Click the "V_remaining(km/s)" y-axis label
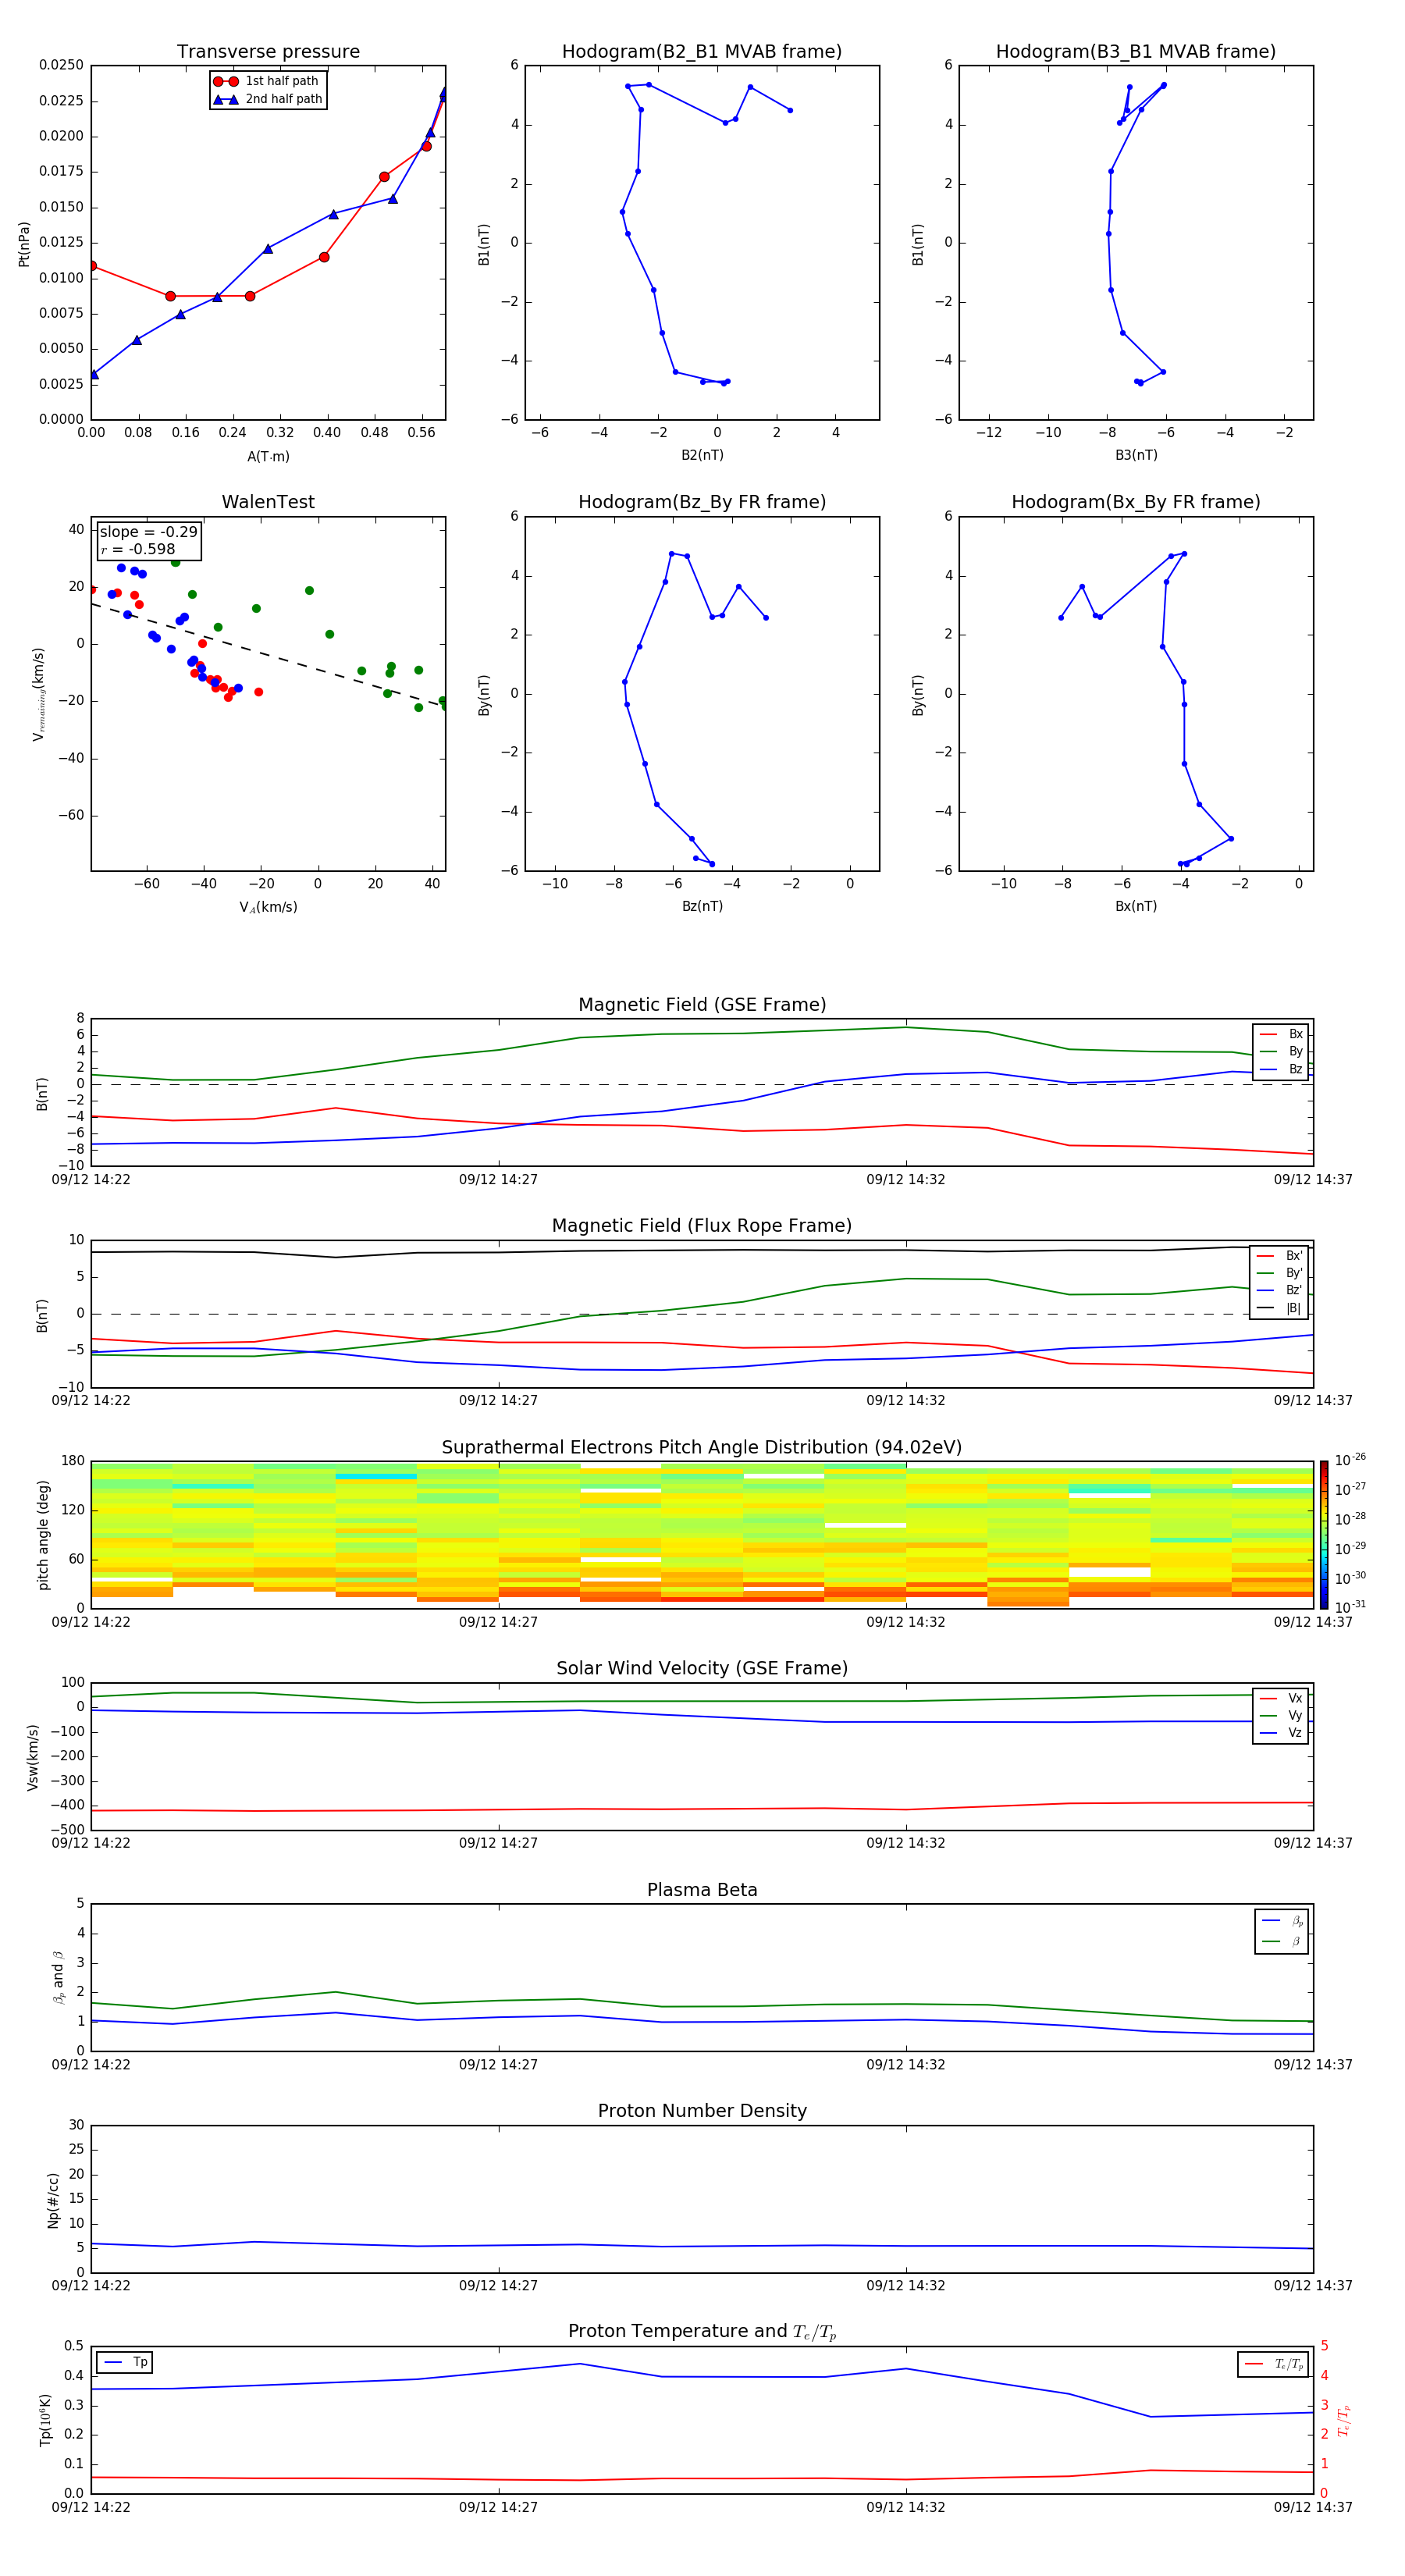1405x2576 pixels. coord(39,694)
